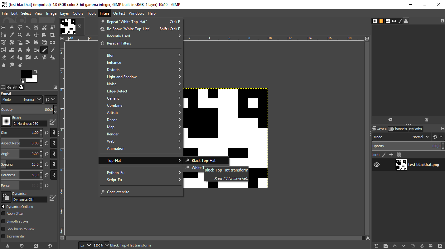445x249 pixels.
Task: Enable the Smooth stroke checkbox
Action: (3, 221)
